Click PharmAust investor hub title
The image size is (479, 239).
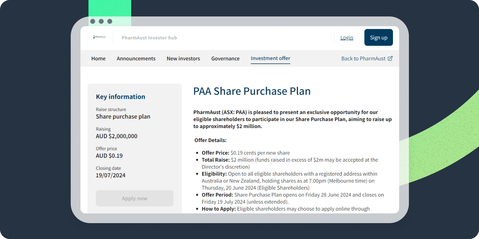click(x=149, y=38)
